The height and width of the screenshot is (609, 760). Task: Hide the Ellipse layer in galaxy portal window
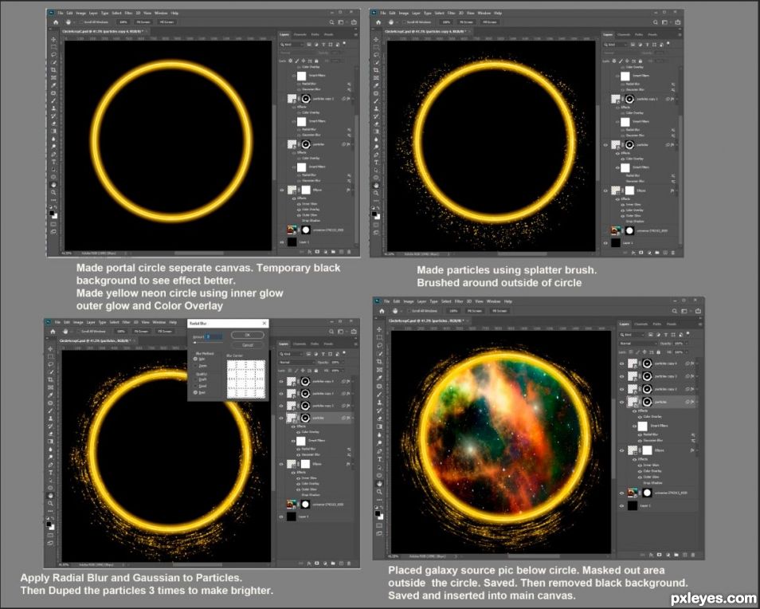(x=621, y=450)
